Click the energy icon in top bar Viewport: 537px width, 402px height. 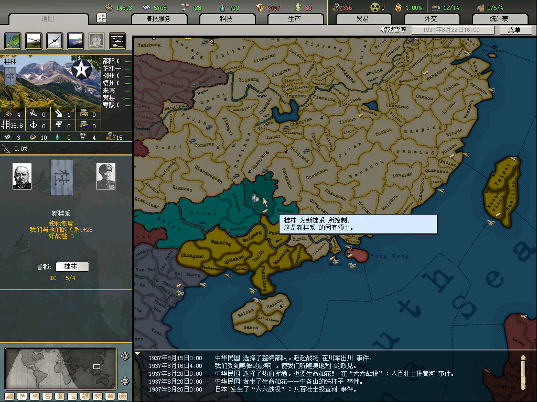point(109,7)
